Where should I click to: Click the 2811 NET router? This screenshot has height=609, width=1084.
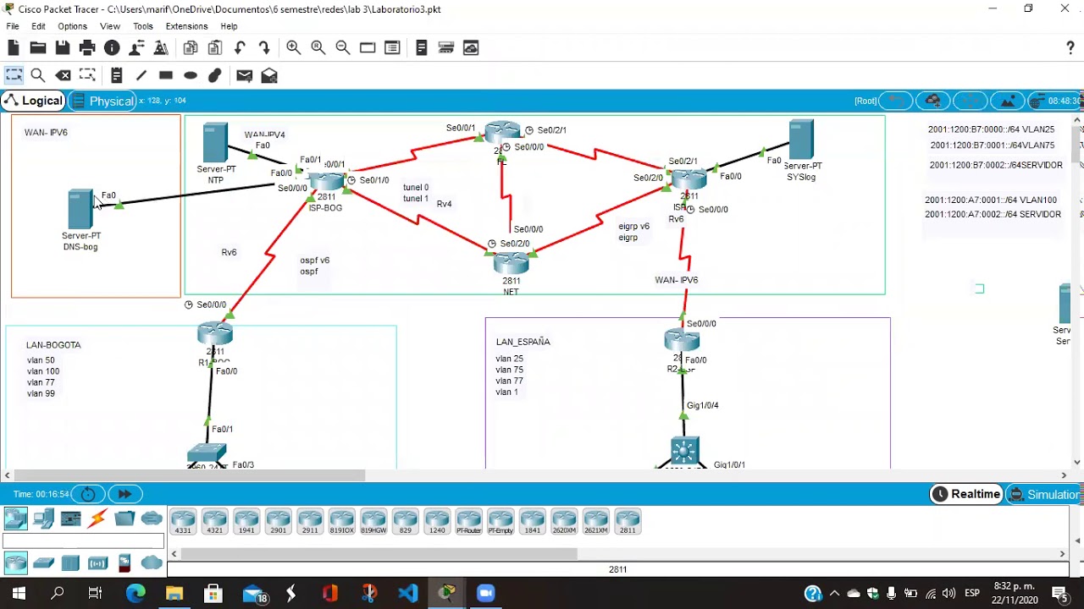[511, 263]
